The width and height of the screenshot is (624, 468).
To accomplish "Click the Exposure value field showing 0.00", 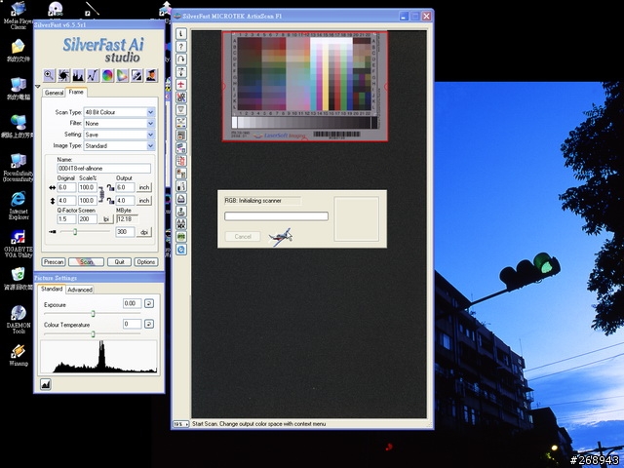I will (133, 303).
